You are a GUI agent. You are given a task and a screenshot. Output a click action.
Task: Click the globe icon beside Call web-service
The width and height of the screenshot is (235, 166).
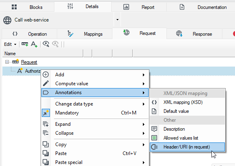[x=7, y=20]
